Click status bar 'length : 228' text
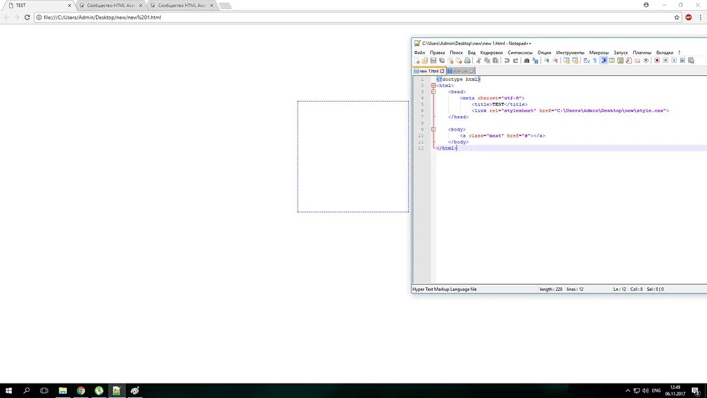Screen dimensions: 707x398 pos(550,290)
